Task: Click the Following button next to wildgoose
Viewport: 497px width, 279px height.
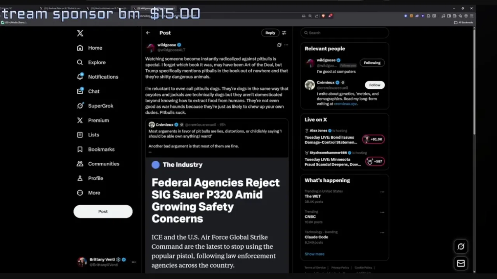Action: 372,63
